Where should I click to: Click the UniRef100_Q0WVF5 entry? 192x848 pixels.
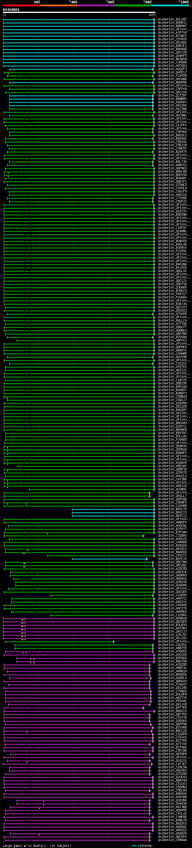[172, 56]
